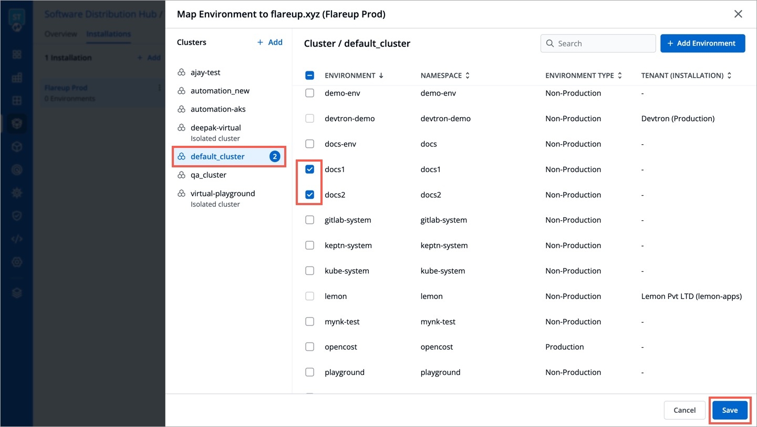Sort by Environment Type column
This screenshot has width=757, height=427.
(620, 76)
